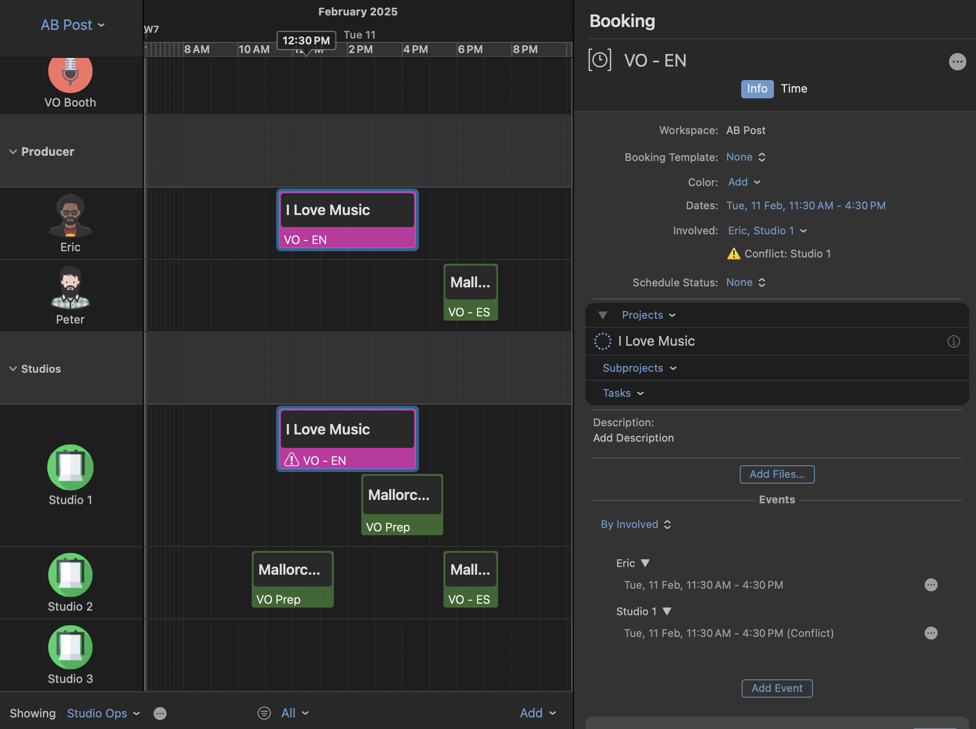Click the Add Files button
The height and width of the screenshot is (729, 976).
click(x=777, y=474)
